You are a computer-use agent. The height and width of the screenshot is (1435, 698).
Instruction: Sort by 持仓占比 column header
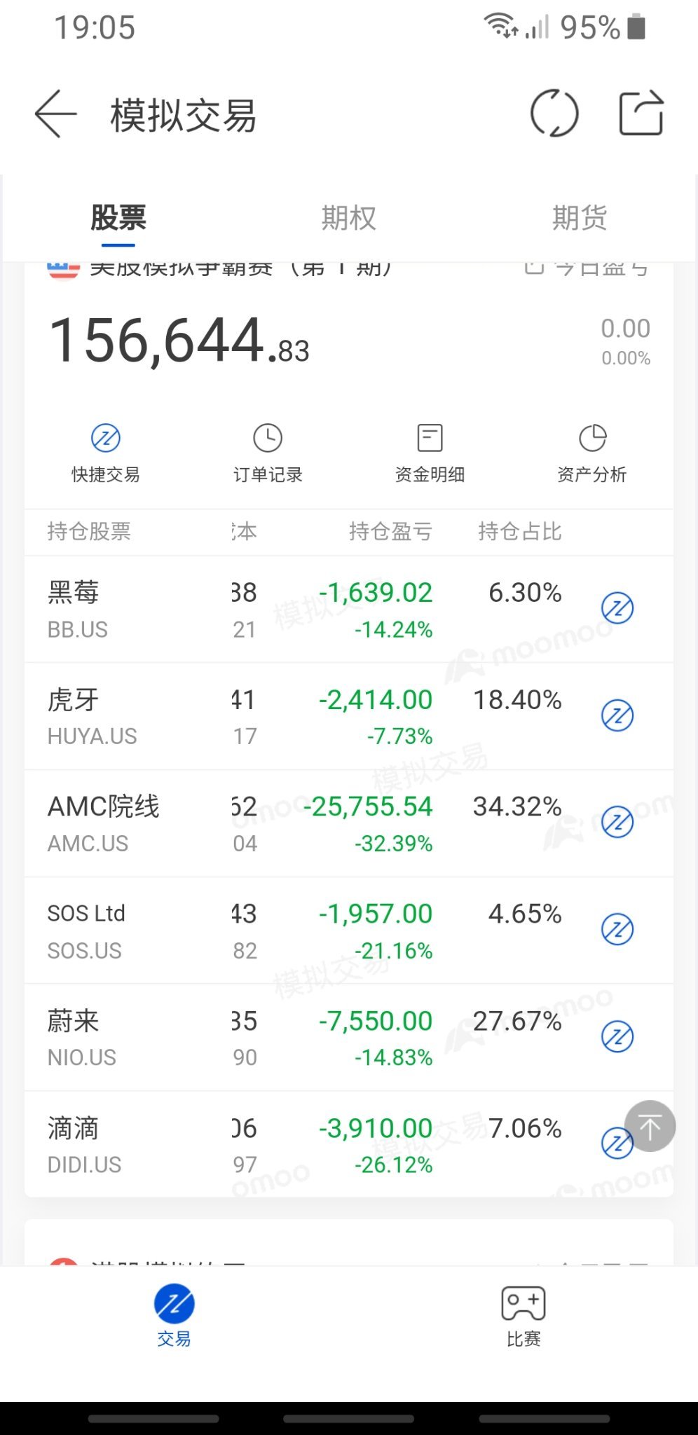click(520, 532)
